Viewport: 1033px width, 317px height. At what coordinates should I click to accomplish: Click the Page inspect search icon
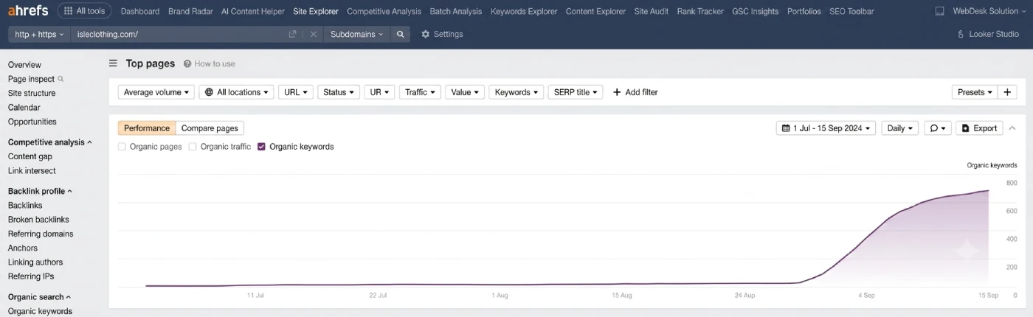[61, 79]
